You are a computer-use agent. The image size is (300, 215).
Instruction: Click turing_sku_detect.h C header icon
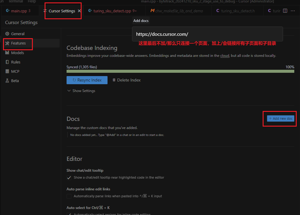[x=218, y=11]
